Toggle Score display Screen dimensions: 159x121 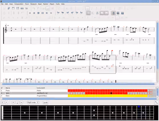pyautogui.click(x=102, y=13)
